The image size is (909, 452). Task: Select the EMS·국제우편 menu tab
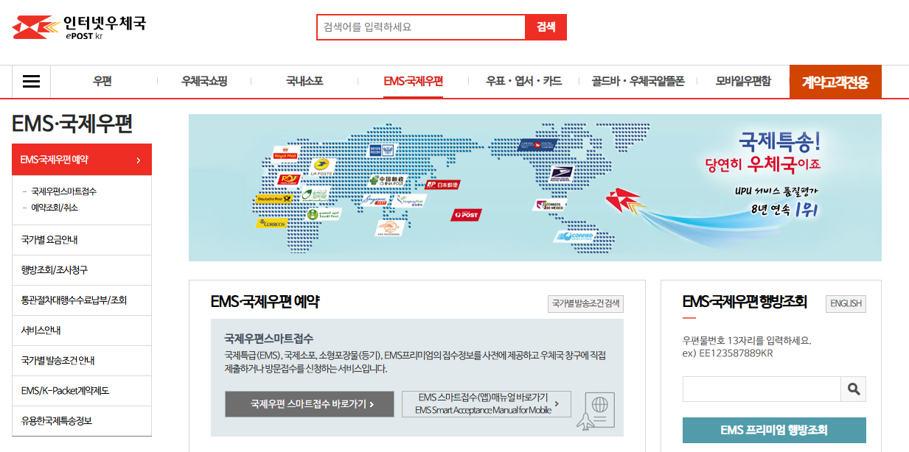pos(413,82)
